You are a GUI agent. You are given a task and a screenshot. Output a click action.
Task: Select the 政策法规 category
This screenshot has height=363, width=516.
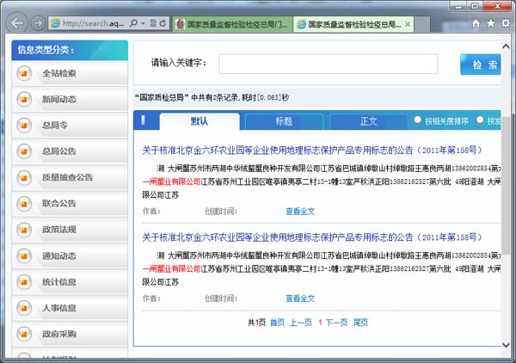[70, 230]
